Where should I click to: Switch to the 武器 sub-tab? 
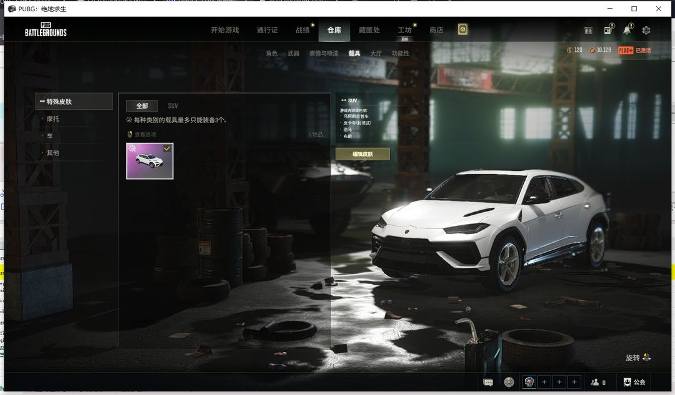coord(294,53)
